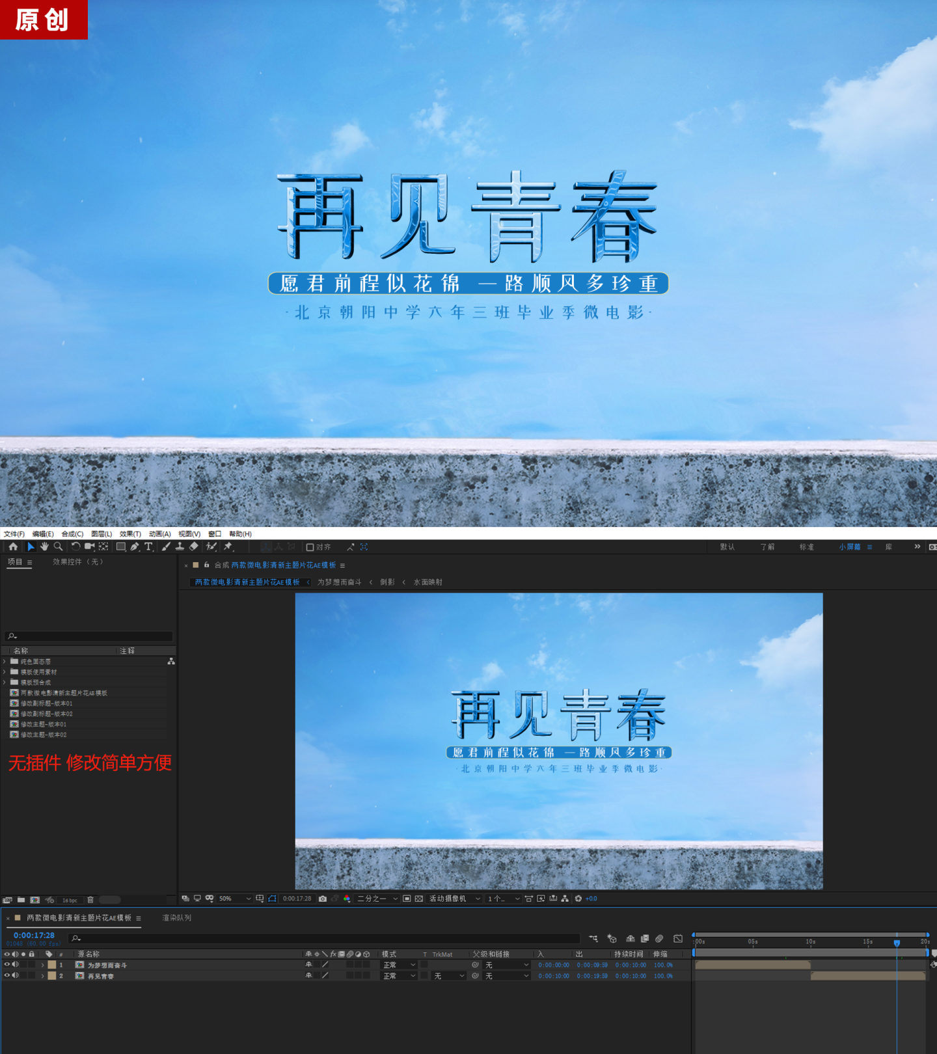The image size is (937, 1054).
Task: Delete the selected project item with trash icon
Action: tap(90, 900)
